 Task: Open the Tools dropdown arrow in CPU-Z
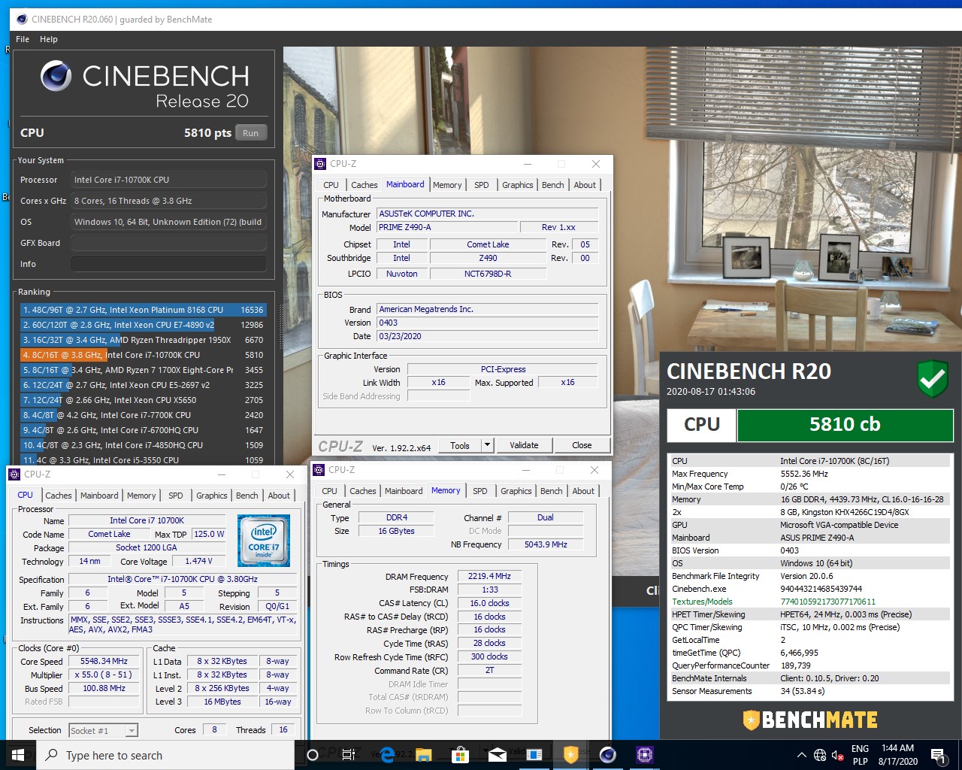(x=487, y=445)
